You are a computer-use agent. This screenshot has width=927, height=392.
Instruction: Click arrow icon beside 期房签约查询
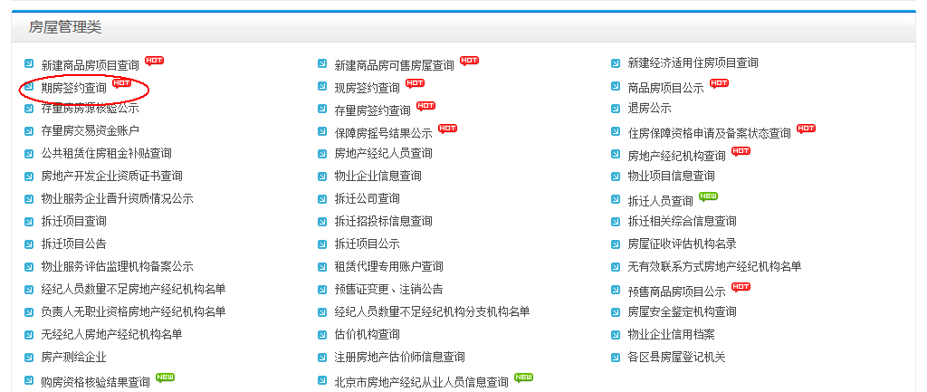tap(29, 86)
